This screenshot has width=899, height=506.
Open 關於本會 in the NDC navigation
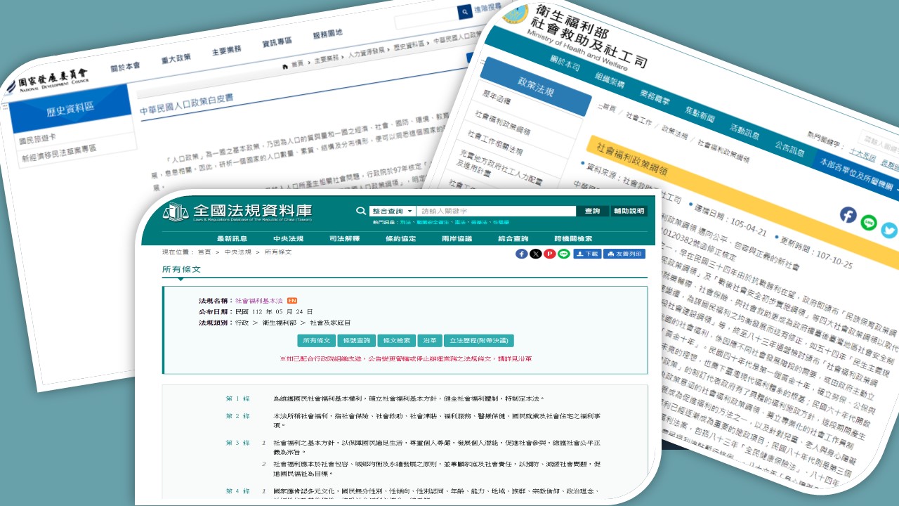tap(126, 67)
